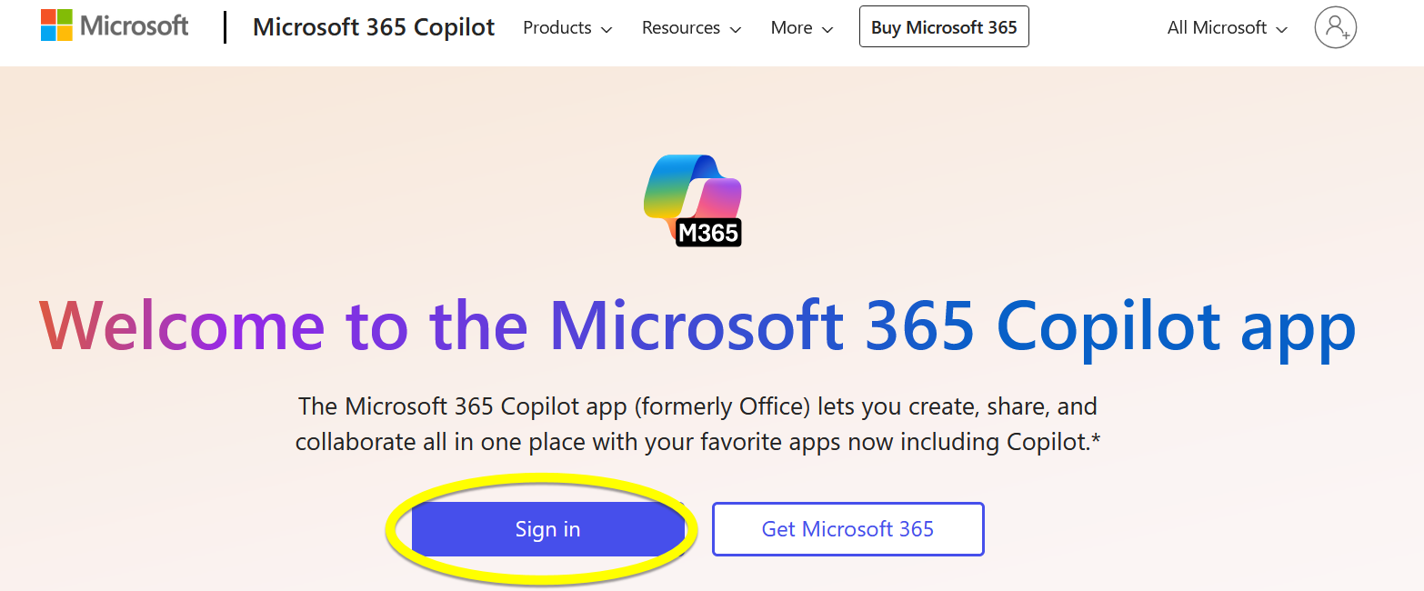Image resolution: width=1424 pixels, height=591 pixels.
Task: Expand the chevron next to Resources
Action: coord(735,30)
